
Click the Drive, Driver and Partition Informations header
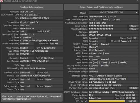(101, 7)
